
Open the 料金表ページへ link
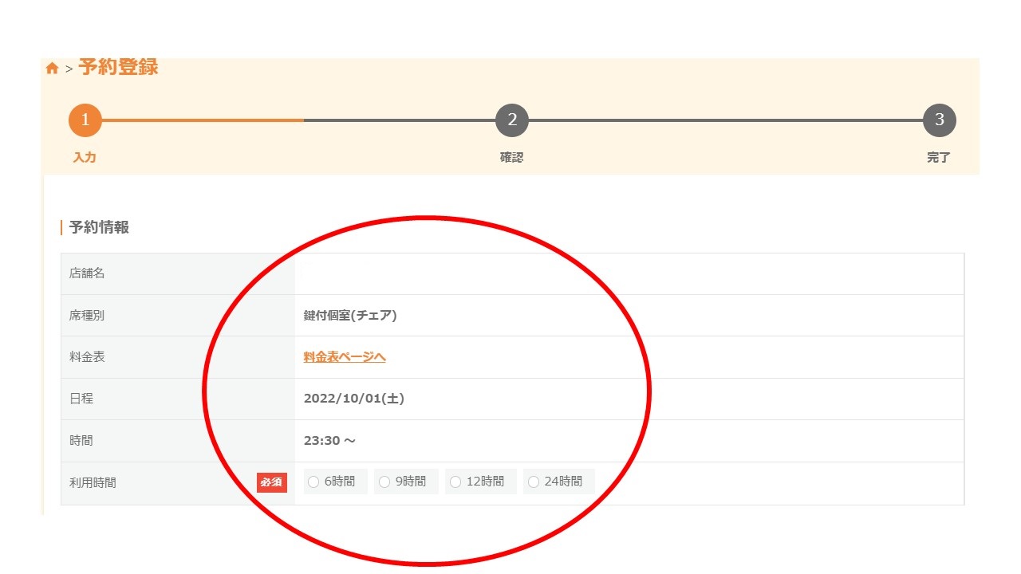pos(345,357)
